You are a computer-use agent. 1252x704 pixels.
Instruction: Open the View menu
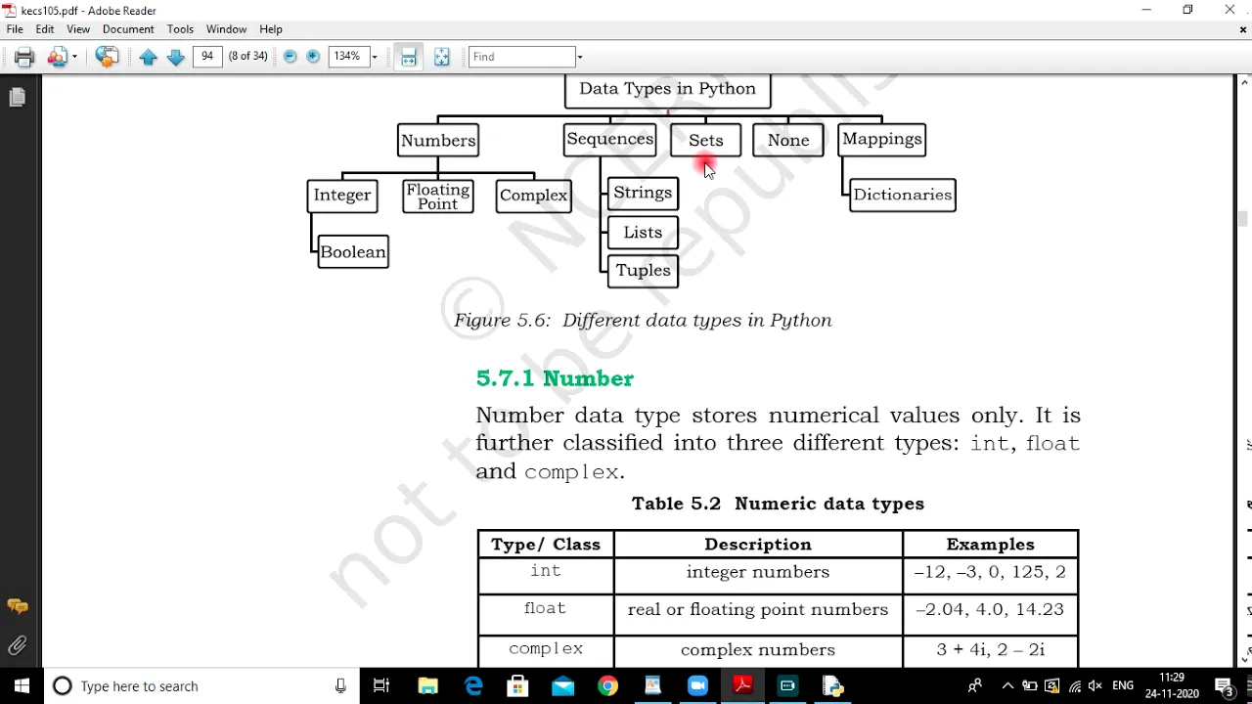[78, 29]
